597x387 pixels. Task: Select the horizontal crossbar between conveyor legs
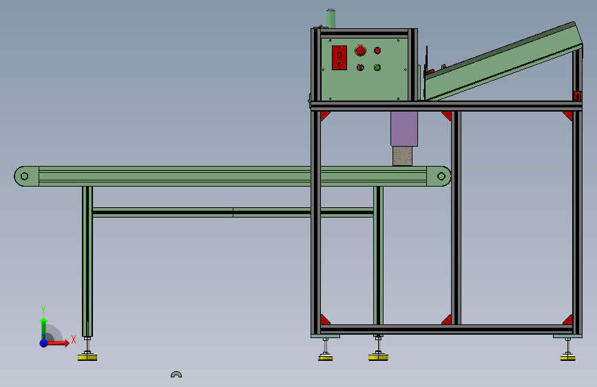tap(233, 212)
